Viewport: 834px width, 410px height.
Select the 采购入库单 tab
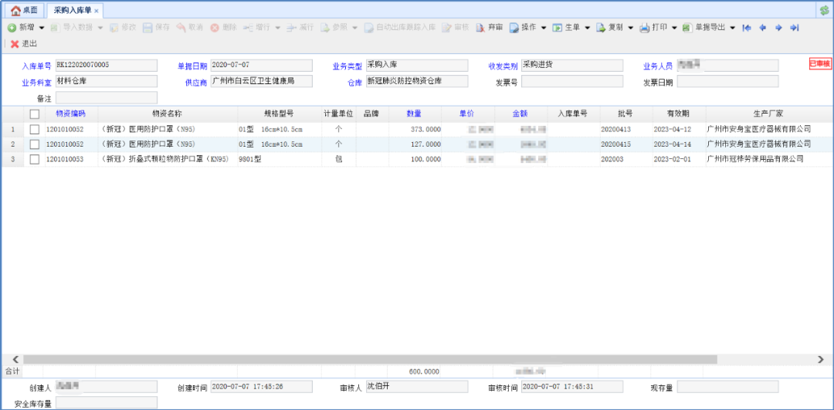pos(73,10)
